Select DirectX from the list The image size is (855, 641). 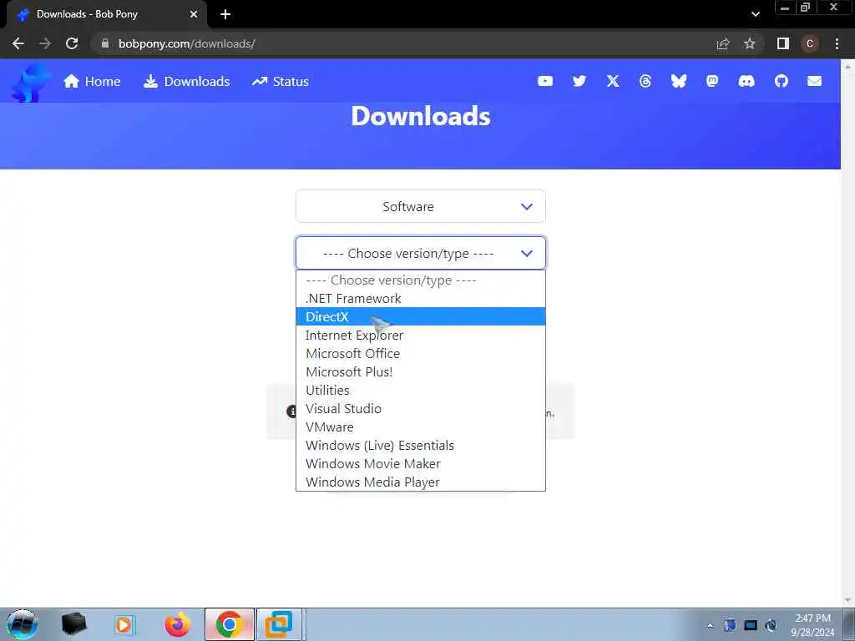click(421, 316)
